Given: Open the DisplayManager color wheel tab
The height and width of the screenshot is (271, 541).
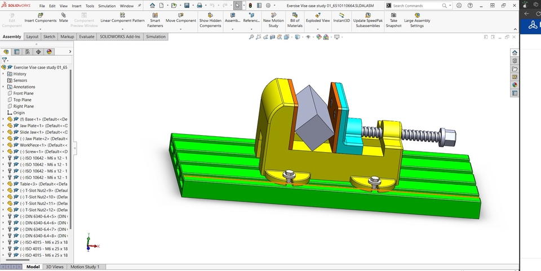Looking at the screenshot, I should click(49, 51).
